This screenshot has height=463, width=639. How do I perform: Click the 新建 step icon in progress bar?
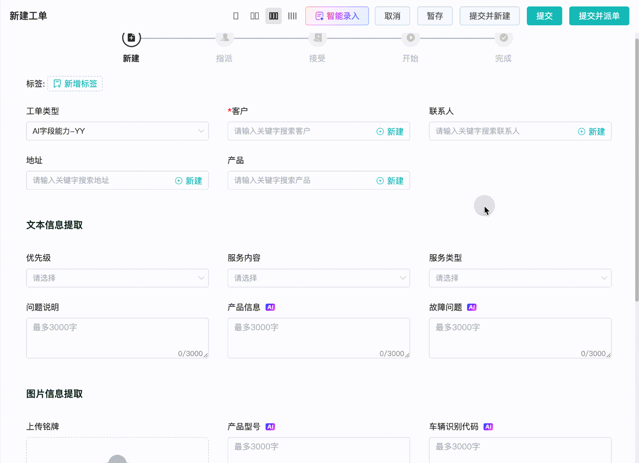click(131, 38)
